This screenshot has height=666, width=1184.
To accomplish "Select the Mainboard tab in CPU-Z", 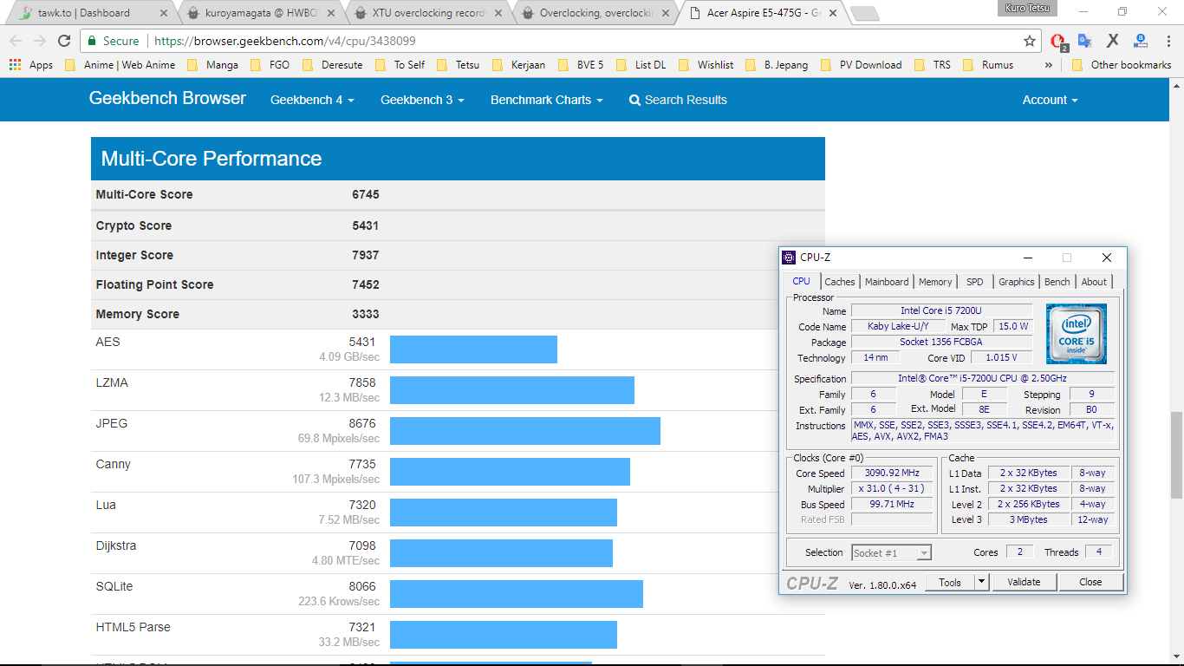I will click(x=887, y=282).
